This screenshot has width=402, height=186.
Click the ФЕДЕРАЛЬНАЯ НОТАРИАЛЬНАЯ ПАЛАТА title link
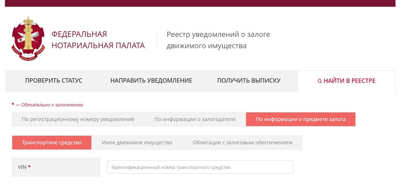pyautogui.click(x=98, y=40)
